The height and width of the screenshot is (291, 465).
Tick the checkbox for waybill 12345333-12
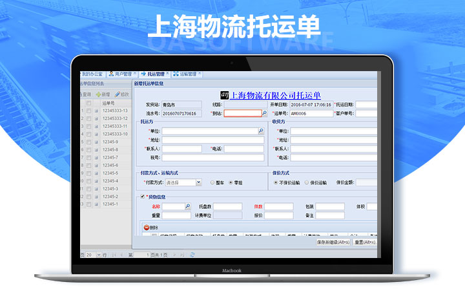[88, 118]
